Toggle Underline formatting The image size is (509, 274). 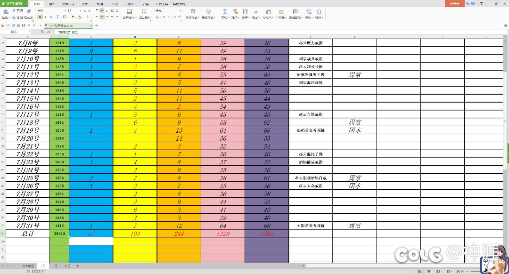click(x=51, y=17)
